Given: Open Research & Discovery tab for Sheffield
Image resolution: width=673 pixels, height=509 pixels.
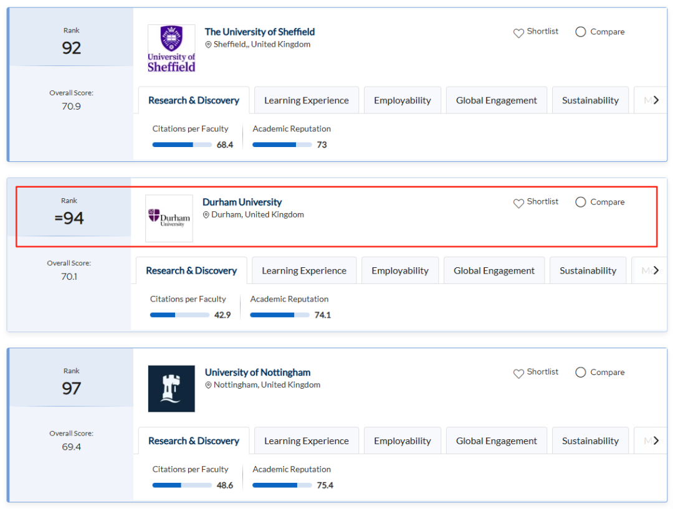Looking at the screenshot, I should point(194,100).
